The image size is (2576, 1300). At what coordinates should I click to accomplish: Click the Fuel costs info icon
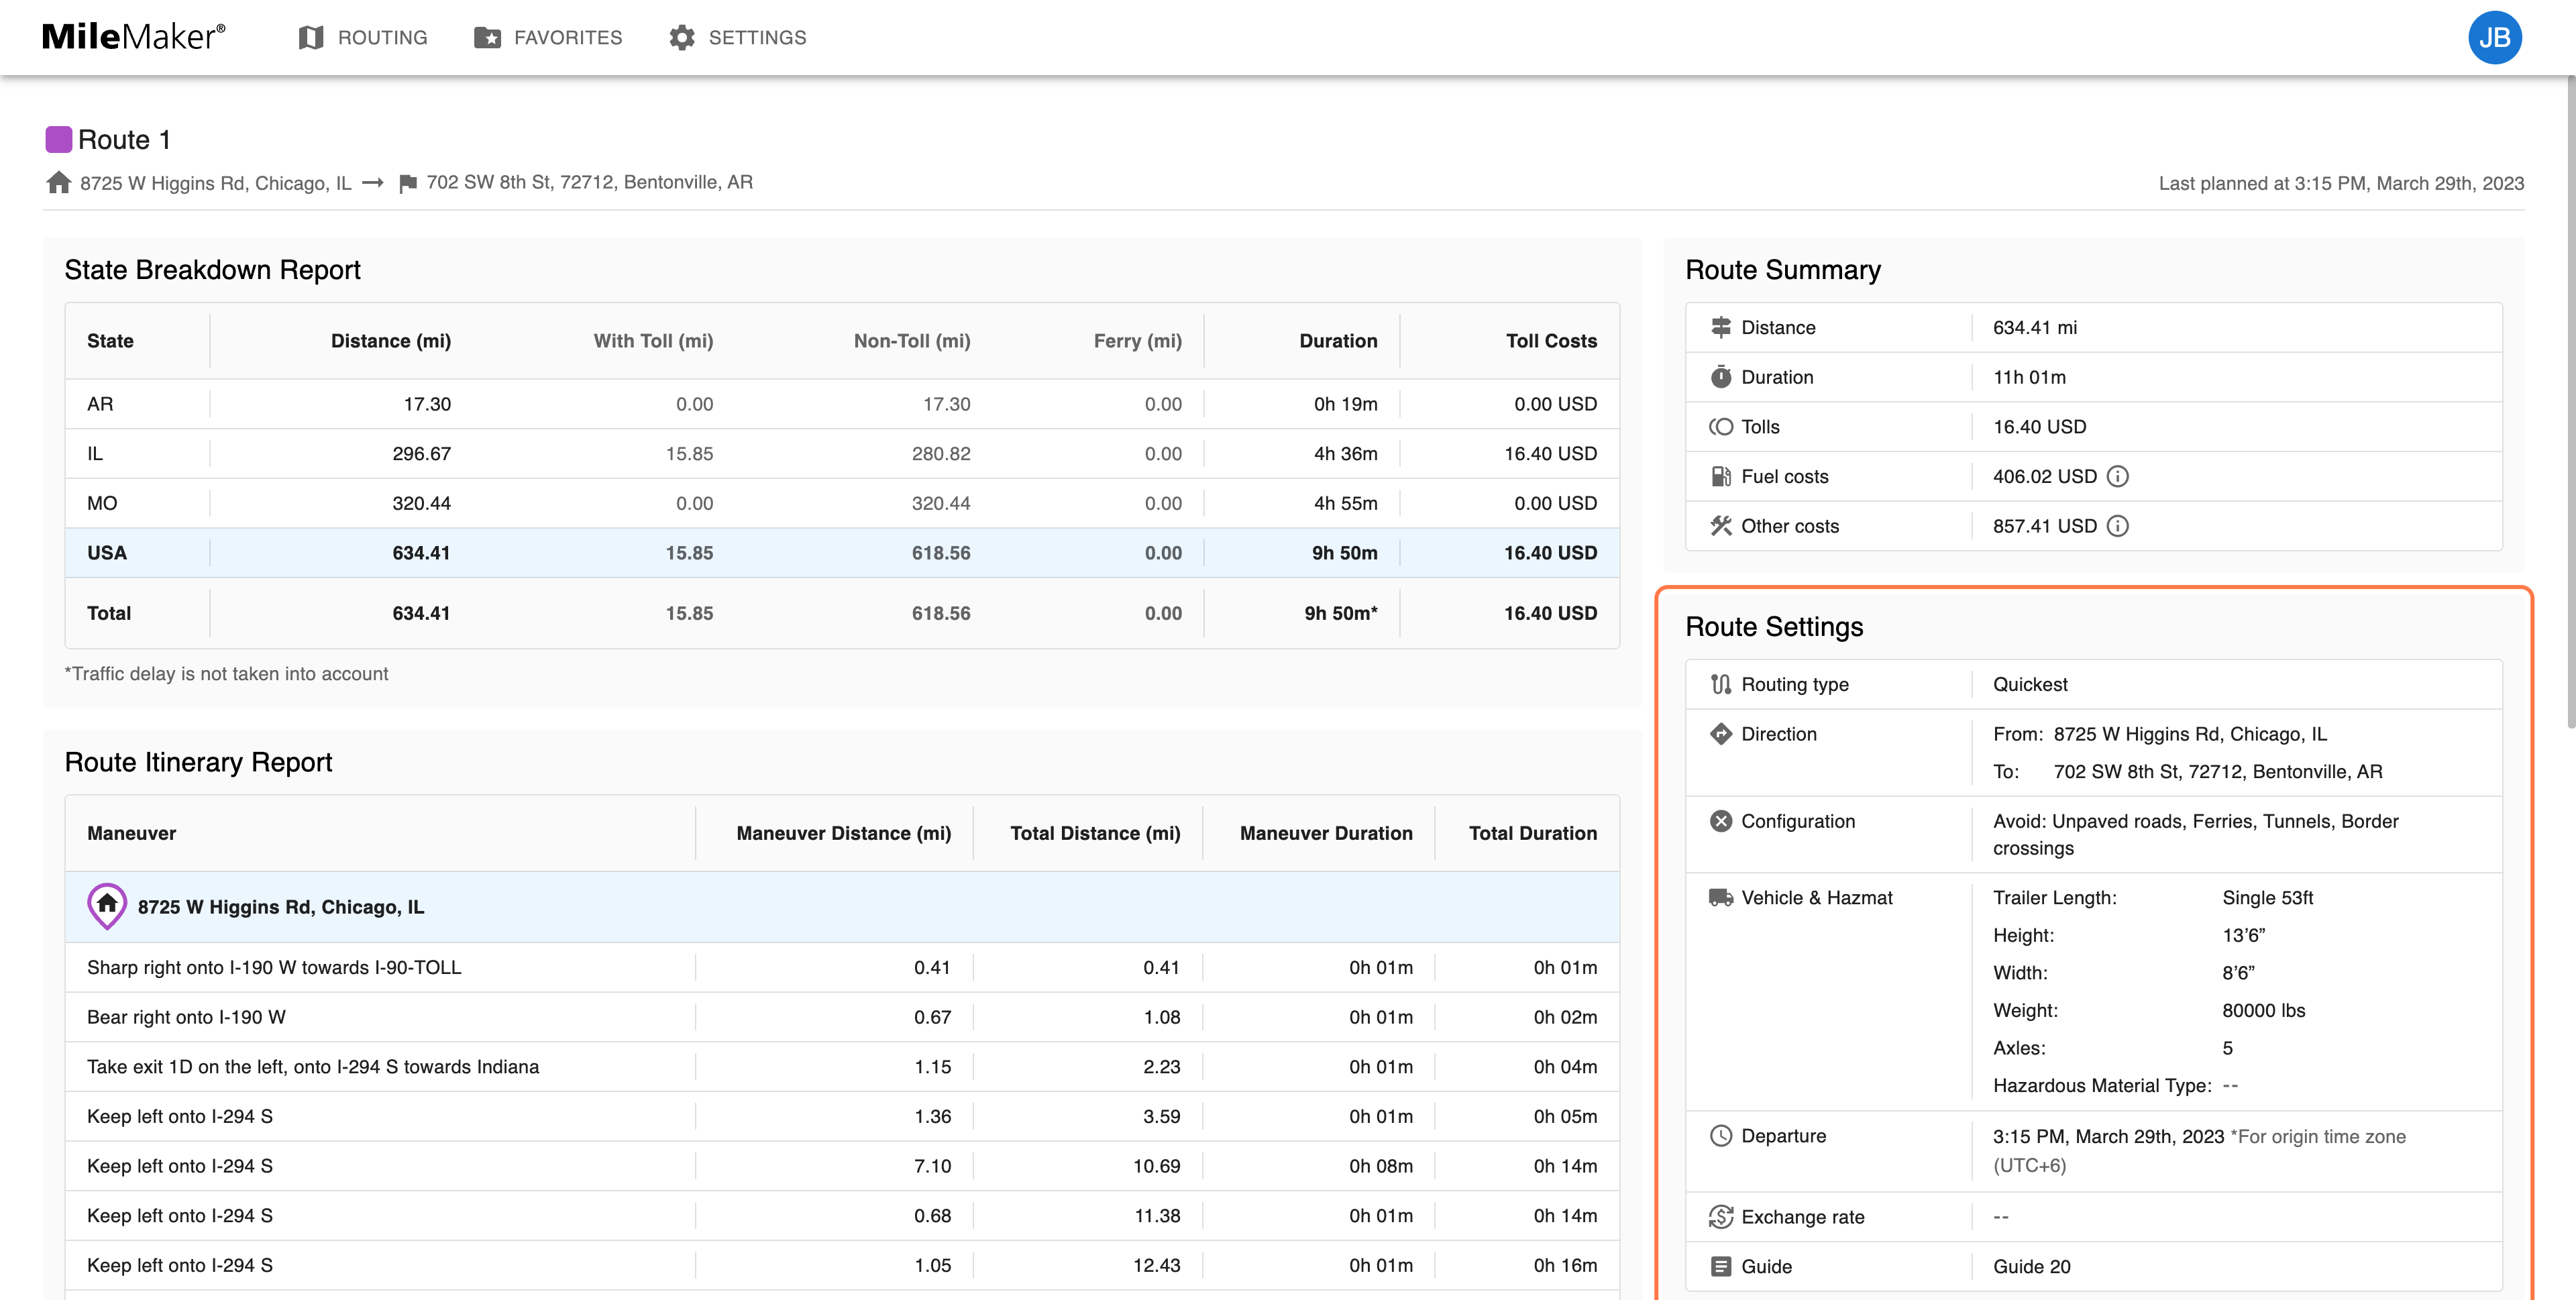click(x=2118, y=477)
